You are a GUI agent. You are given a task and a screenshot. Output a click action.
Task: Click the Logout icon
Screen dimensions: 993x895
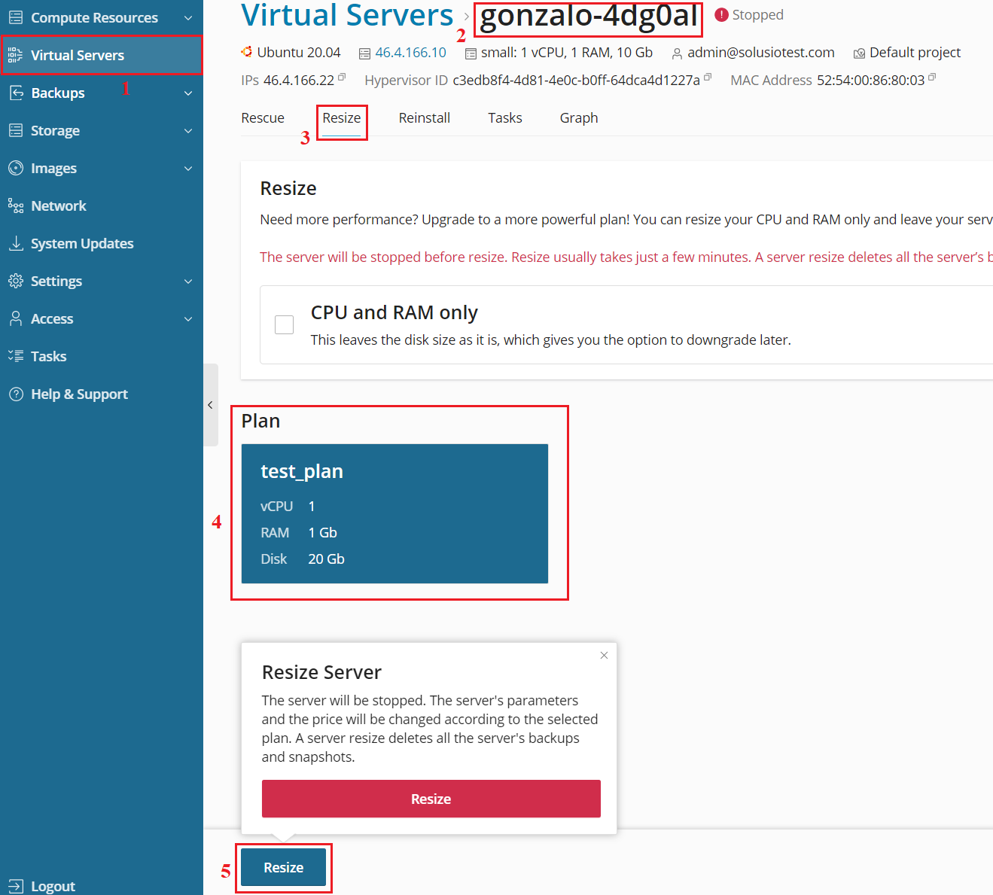point(16,886)
